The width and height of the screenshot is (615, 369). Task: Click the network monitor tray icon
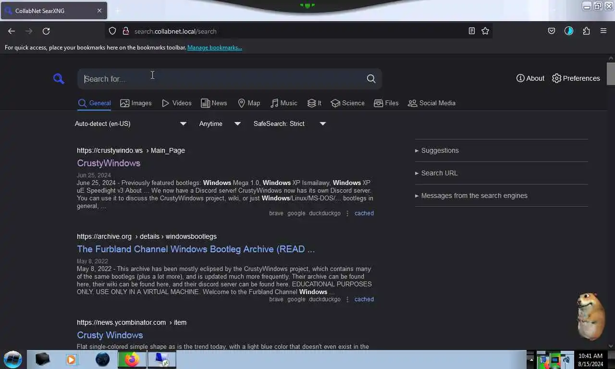click(x=555, y=360)
